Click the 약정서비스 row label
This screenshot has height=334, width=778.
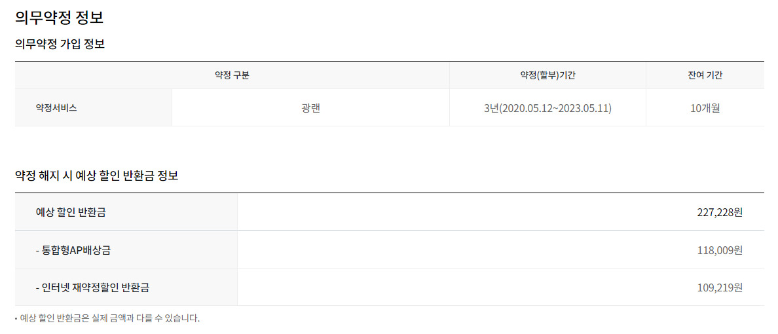(56, 108)
